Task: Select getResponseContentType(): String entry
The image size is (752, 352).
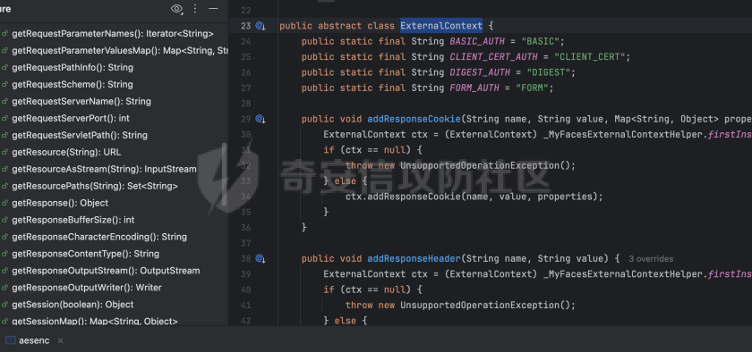Action: pyautogui.click(x=85, y=254)
